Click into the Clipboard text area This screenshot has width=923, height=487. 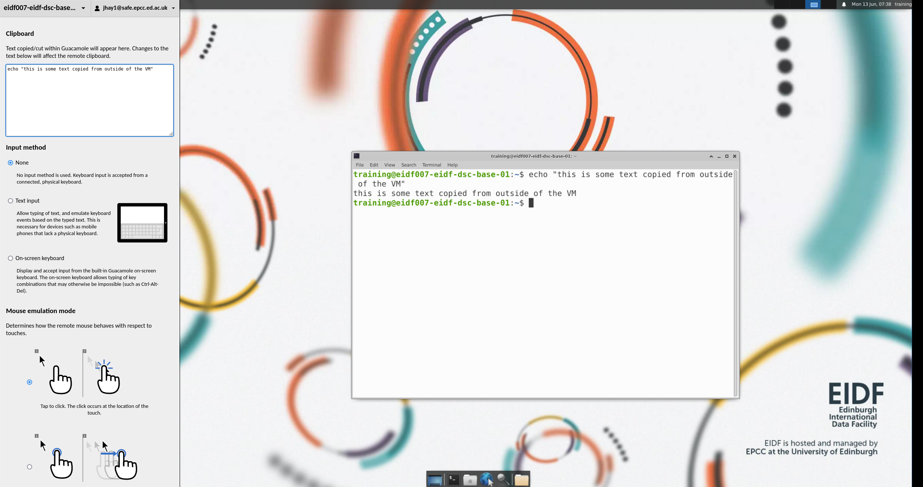click(x=90, y=100)
